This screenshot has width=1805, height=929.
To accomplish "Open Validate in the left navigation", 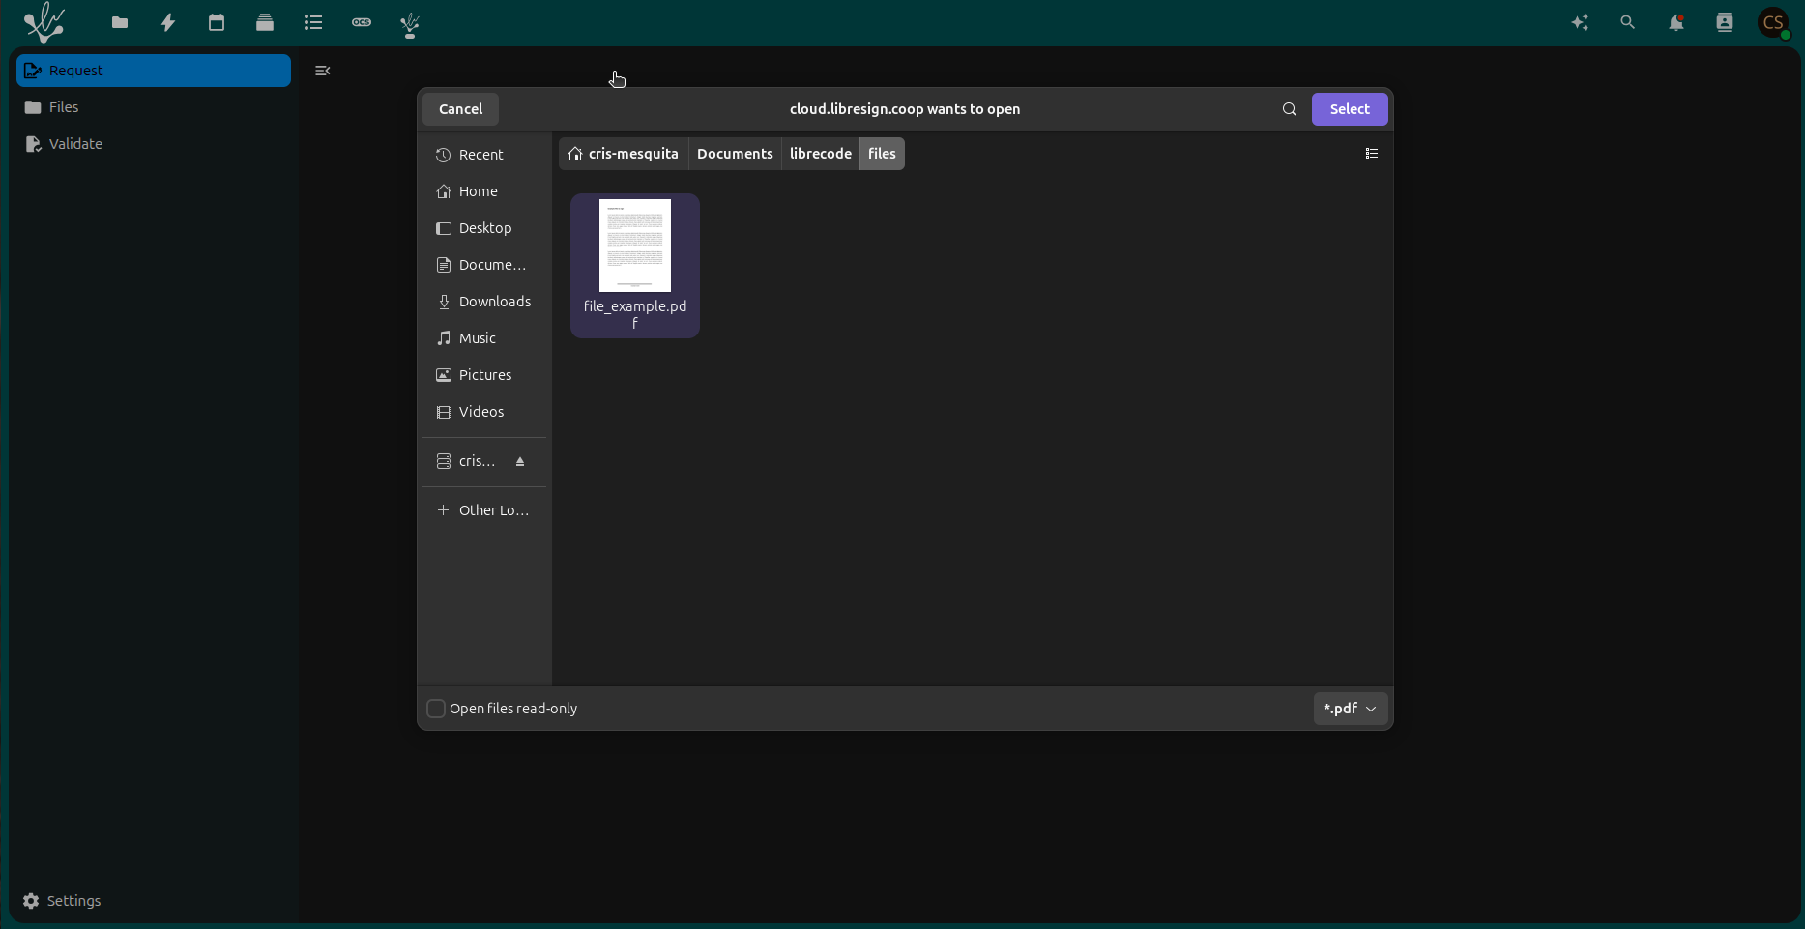I will 154,144.
